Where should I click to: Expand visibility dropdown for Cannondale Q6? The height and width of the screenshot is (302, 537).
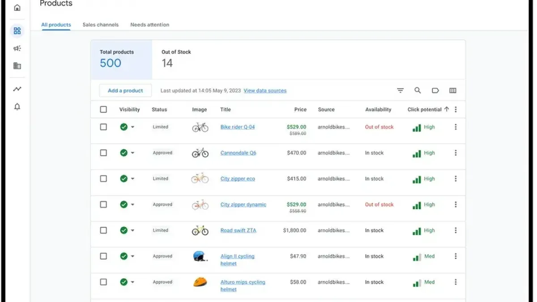click(x=132, y=153)
